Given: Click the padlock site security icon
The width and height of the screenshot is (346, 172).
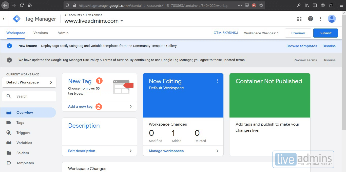Looking at the screenshot, I should click(74, 5).
